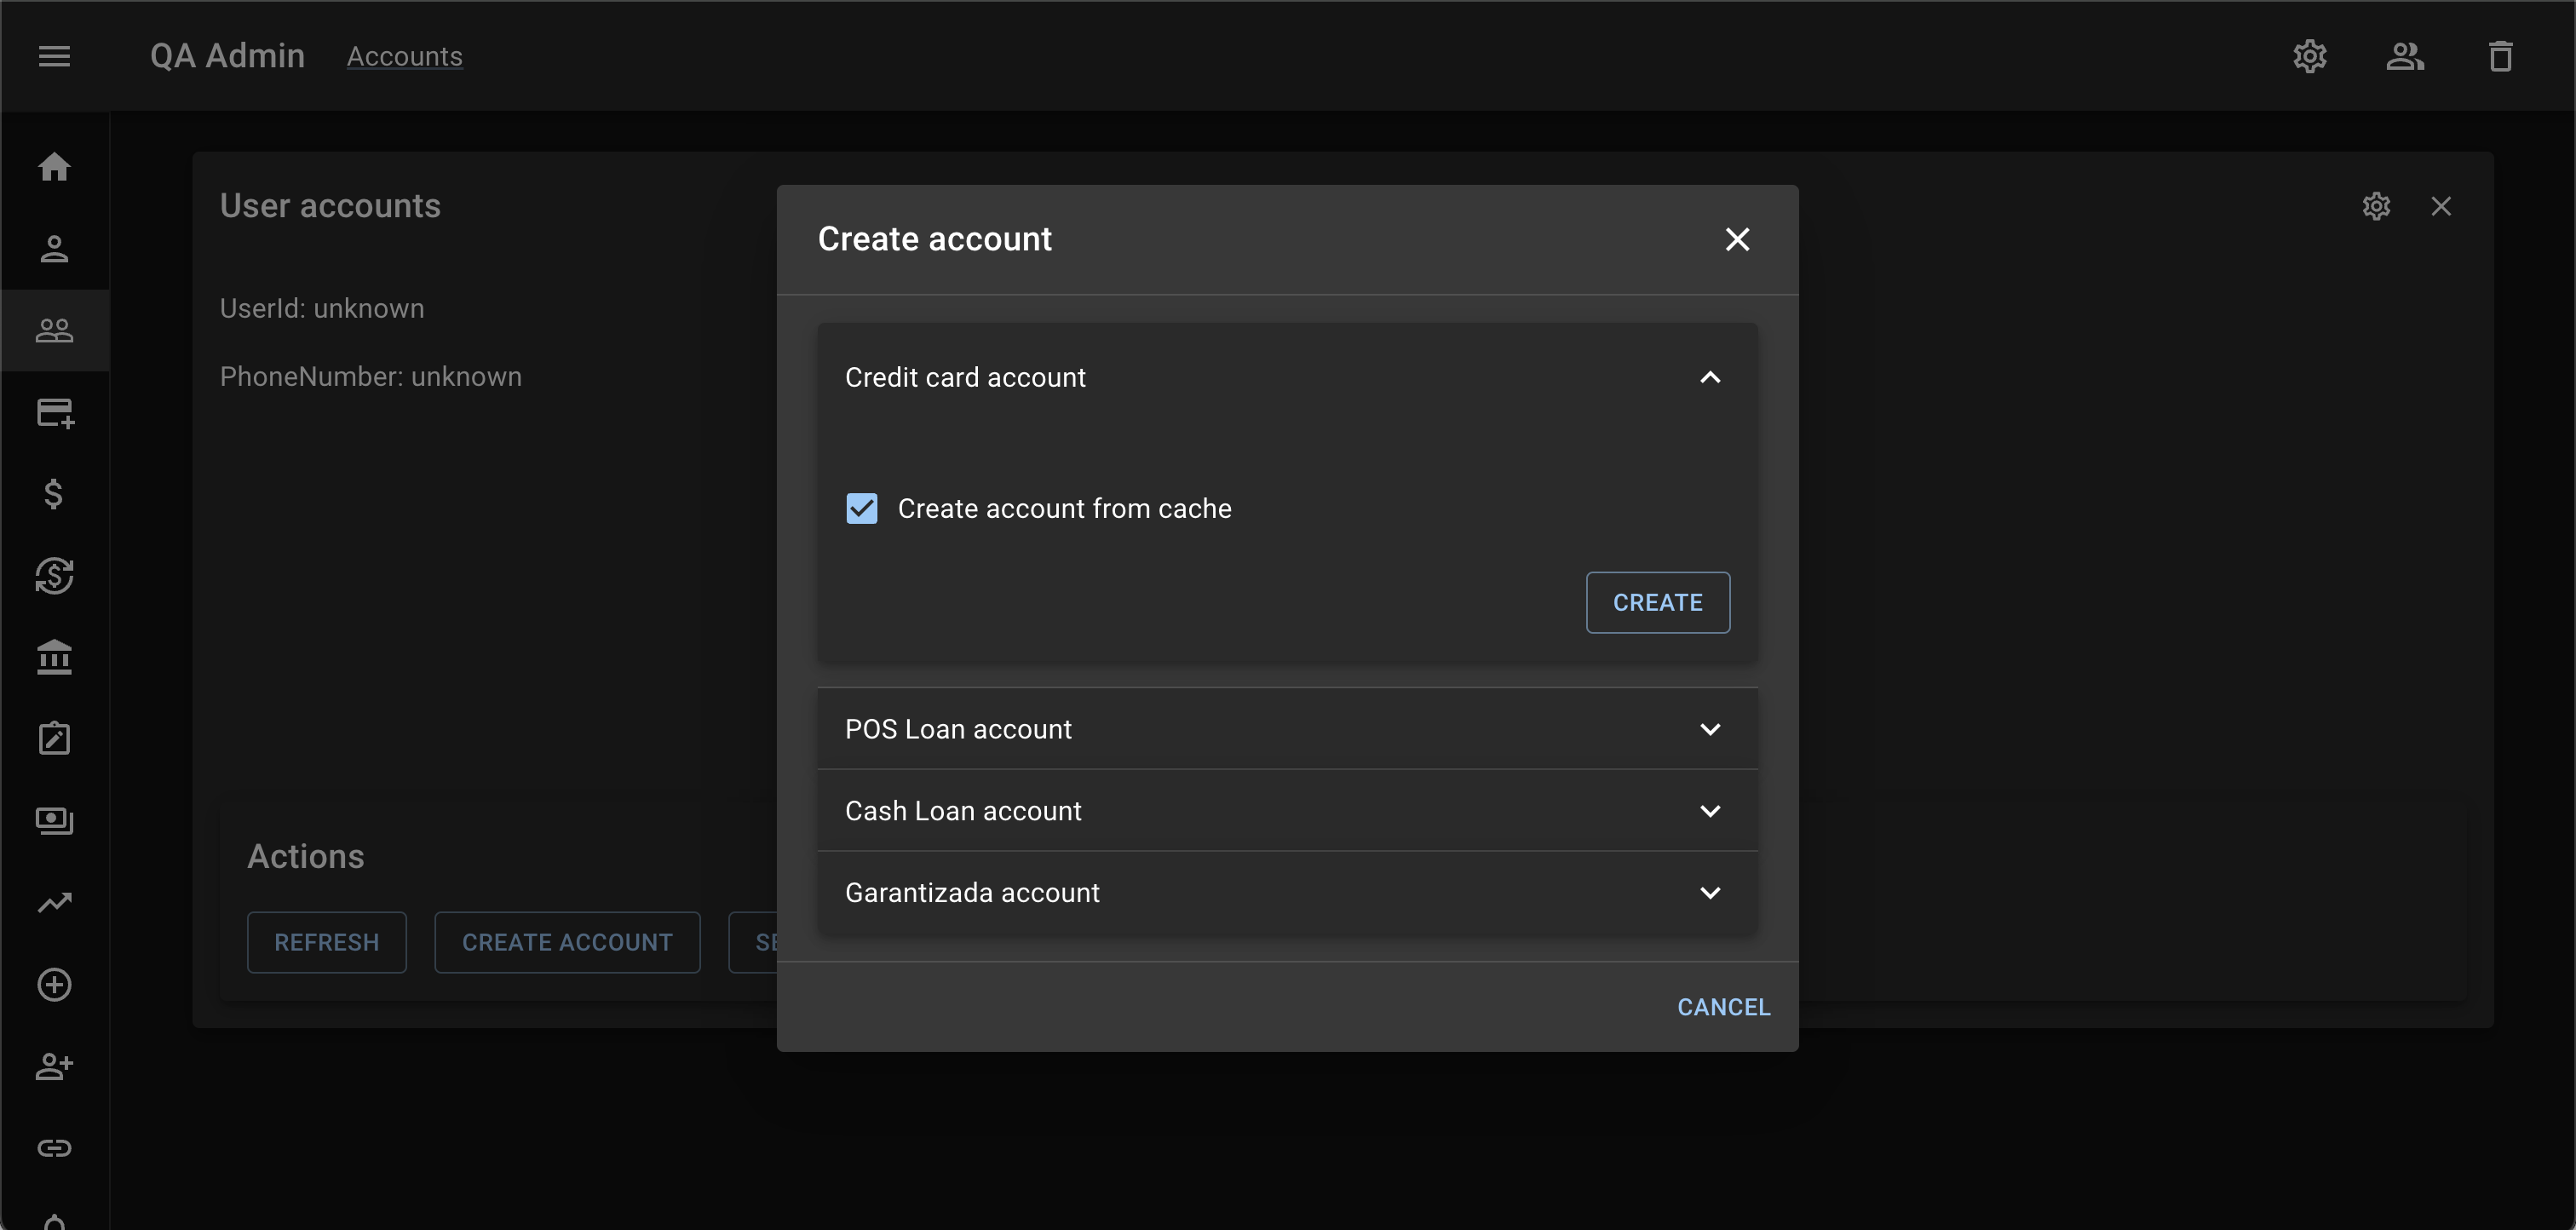Viewport: 2576px width, 1230px height.
Task: Click the Bank institution icon in sidebar
Action: (x=55, y=657)
